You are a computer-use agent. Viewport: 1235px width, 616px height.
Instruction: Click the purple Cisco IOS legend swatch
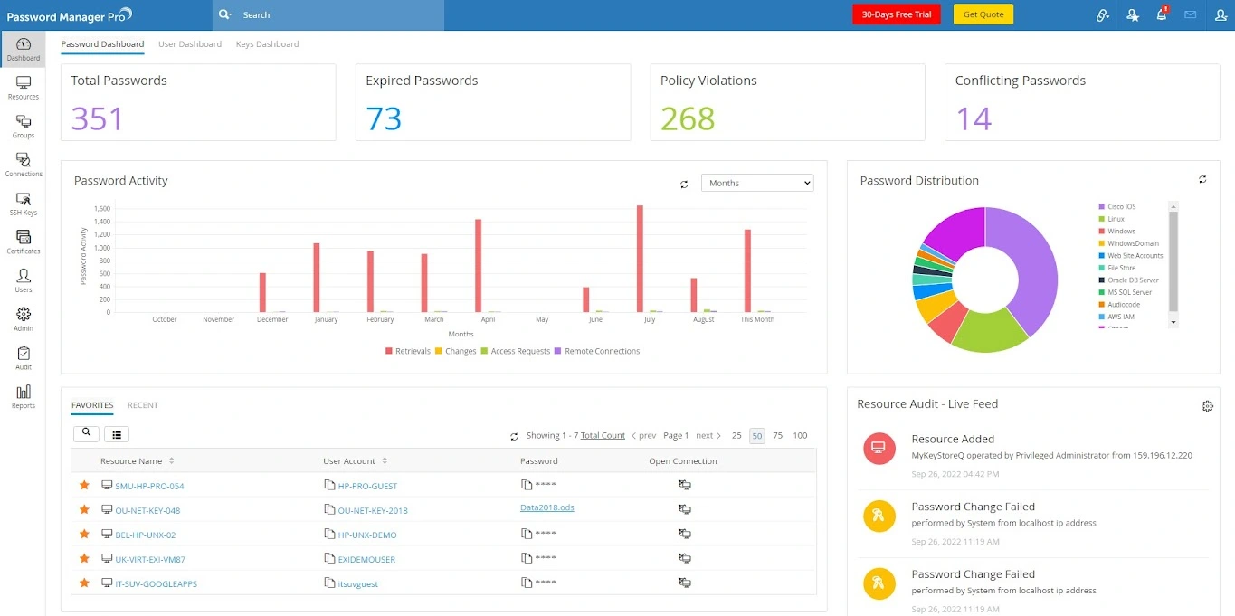click(1101, 207)
